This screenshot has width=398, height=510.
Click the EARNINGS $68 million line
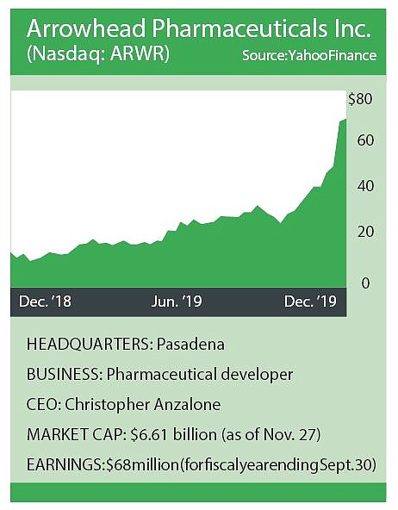click(202, 465)
